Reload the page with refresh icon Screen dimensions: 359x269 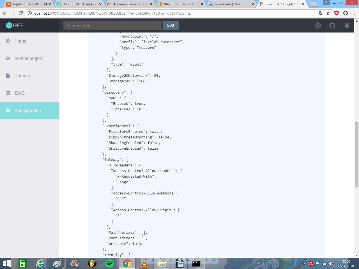21,13
